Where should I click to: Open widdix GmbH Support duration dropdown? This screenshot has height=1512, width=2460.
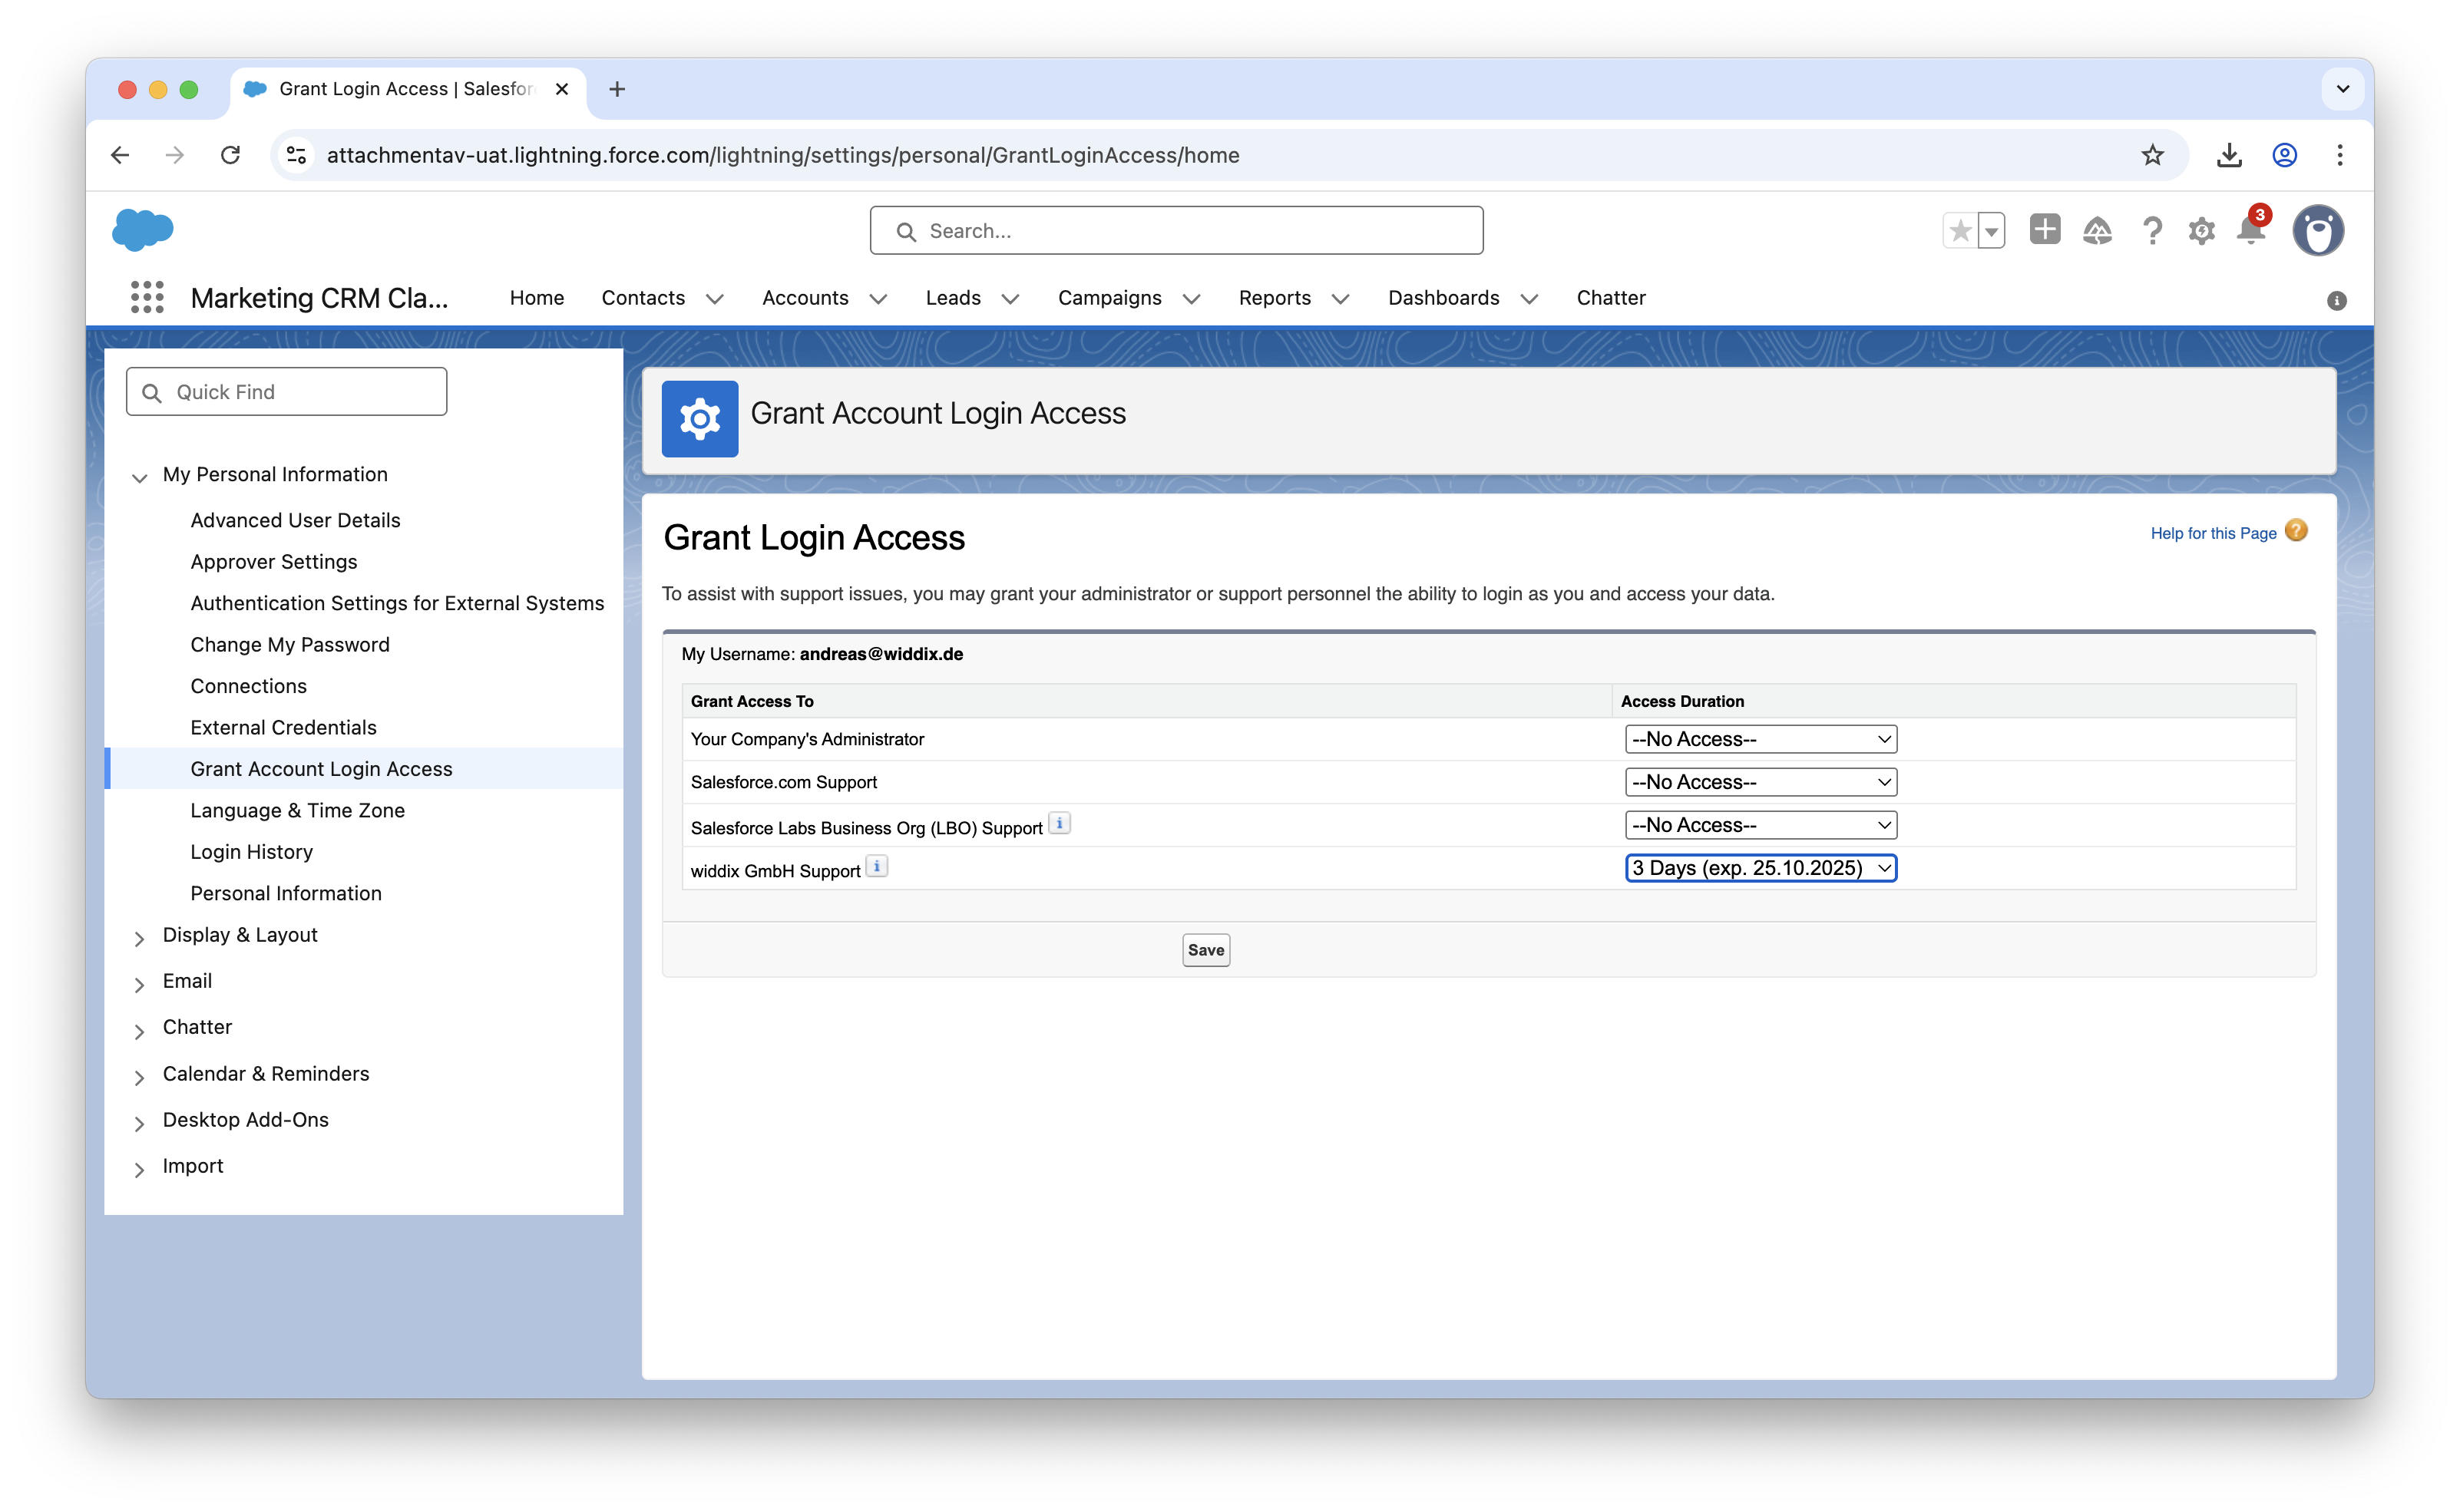(x=1760, y=868)
